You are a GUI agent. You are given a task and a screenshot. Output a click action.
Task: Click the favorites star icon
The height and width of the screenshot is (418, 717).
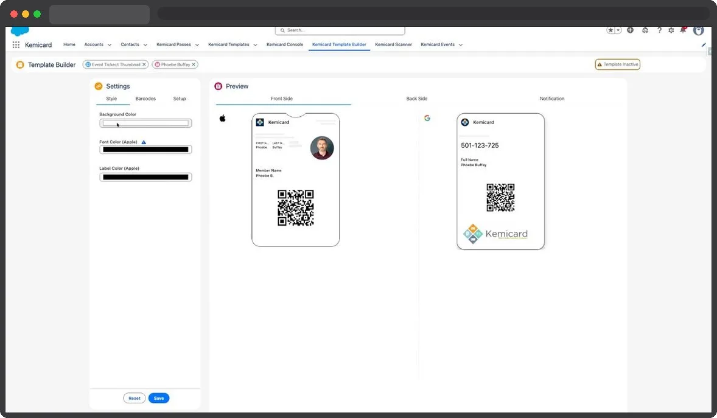(x=610, y=30)
